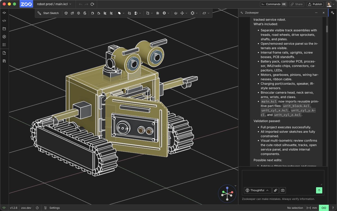Click the Zookeeper prompt text field
337x211 pixels.
[283, 178]
